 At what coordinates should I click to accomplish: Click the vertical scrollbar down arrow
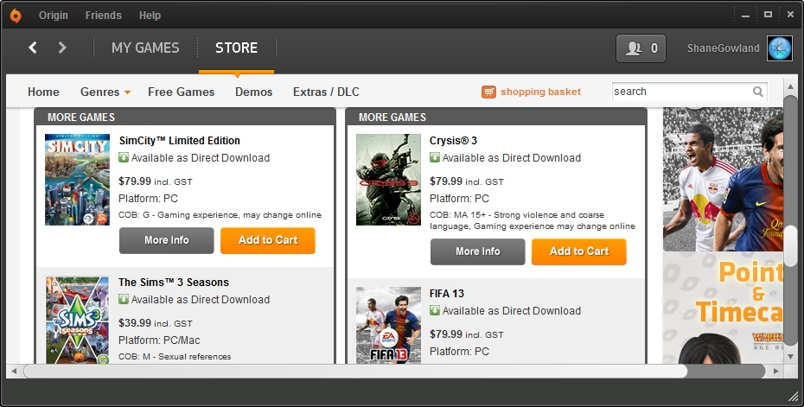[x=790, y=355]
